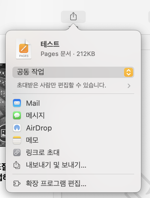This screenshot has width=150, height=198.
Task: Click the document title 테스트
Action: pos(50,44)
